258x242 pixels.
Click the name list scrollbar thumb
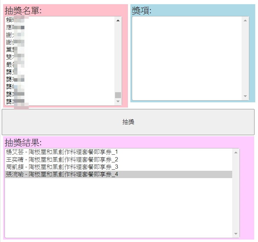(x=118, y=95)
